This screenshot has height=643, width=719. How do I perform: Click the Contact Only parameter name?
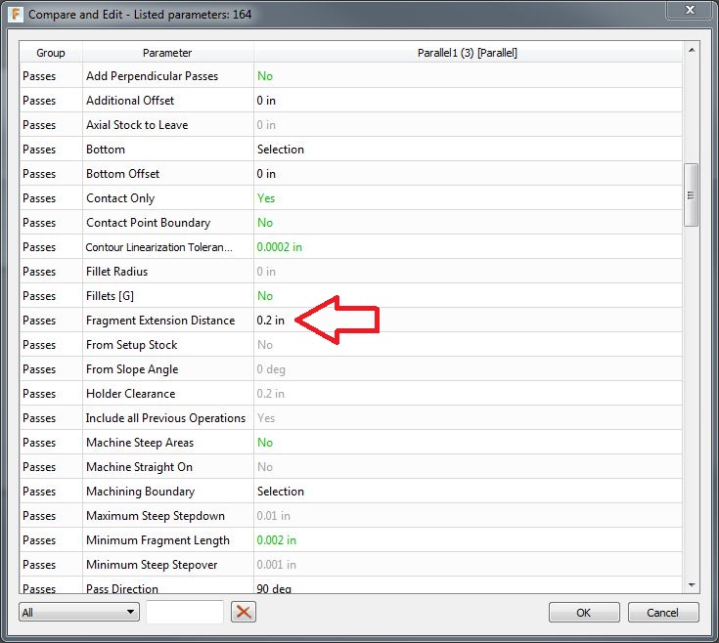point(120,198)
